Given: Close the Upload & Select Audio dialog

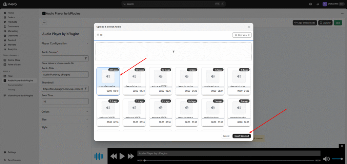Looking at the screenshot, I should 249,26.
